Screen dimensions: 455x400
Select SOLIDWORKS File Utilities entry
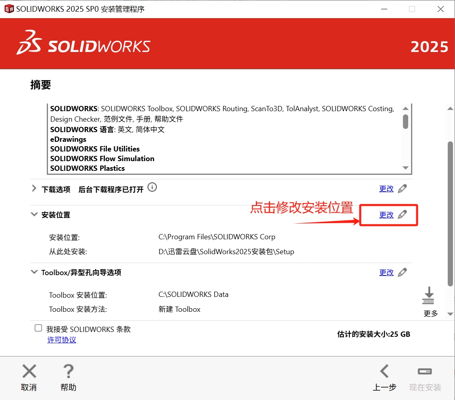click(95, 149)
